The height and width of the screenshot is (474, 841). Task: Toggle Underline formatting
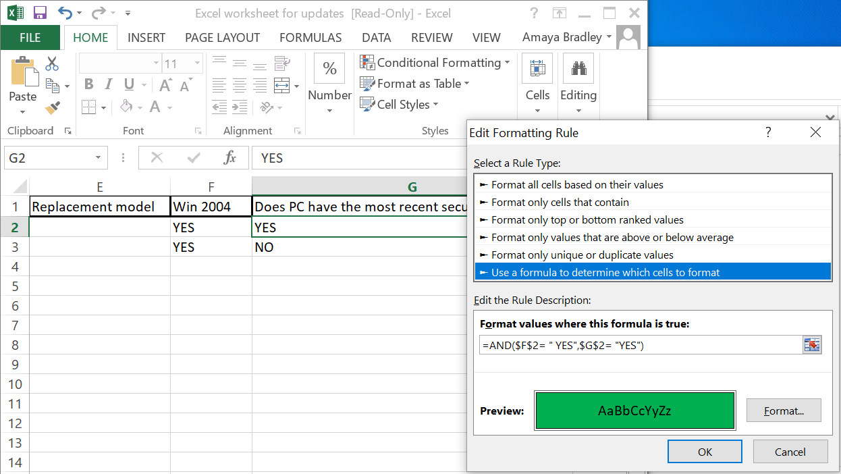(128, 85)
